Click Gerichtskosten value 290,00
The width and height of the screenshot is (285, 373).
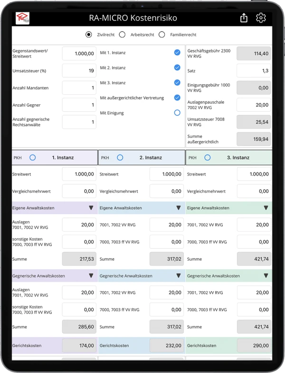click(254, 345)
